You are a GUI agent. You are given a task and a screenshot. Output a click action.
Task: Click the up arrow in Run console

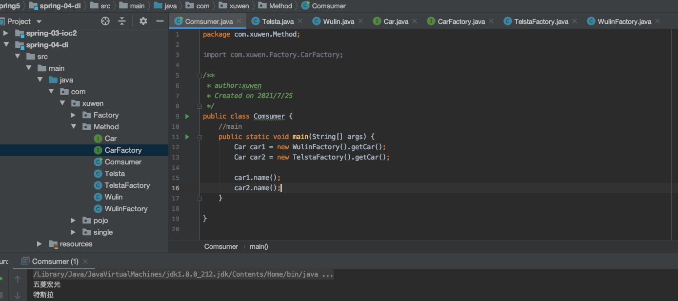point(18,279)
